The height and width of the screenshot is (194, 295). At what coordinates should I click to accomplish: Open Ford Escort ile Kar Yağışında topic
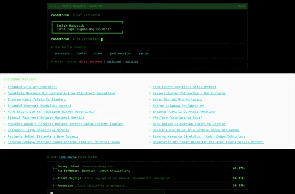[51, 111]
